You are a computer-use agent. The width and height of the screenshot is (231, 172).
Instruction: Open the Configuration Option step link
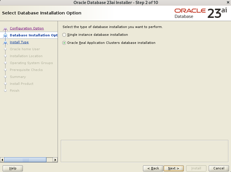pyautogui.click(x=27, y=28)
